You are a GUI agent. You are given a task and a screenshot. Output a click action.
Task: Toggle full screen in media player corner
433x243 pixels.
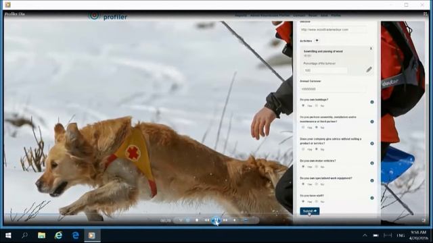424,220
